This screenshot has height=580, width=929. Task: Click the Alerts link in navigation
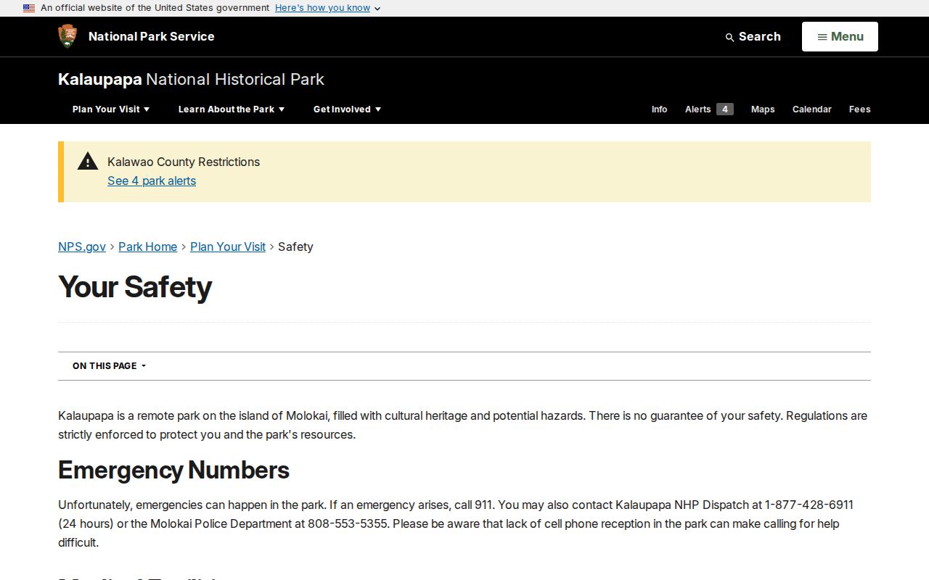point(697,109)
